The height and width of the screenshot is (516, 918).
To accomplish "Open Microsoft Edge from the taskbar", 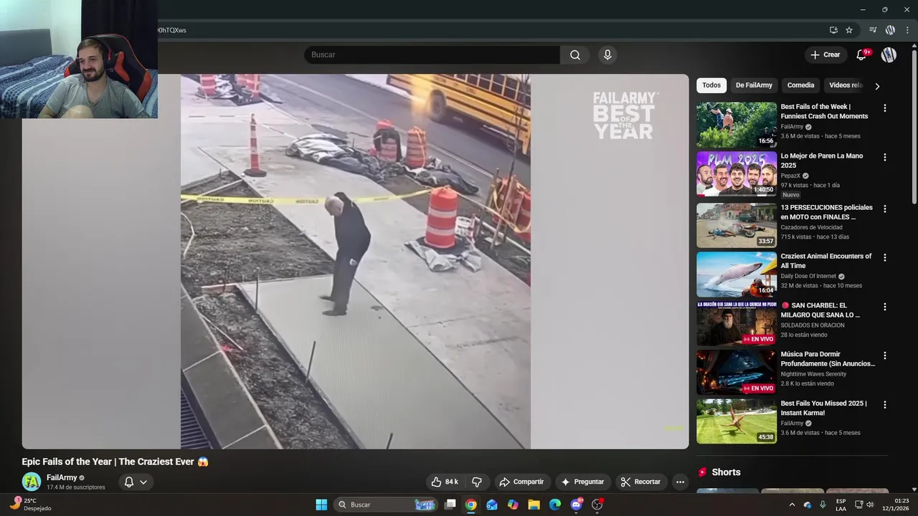I will click(x=555, y=505).
